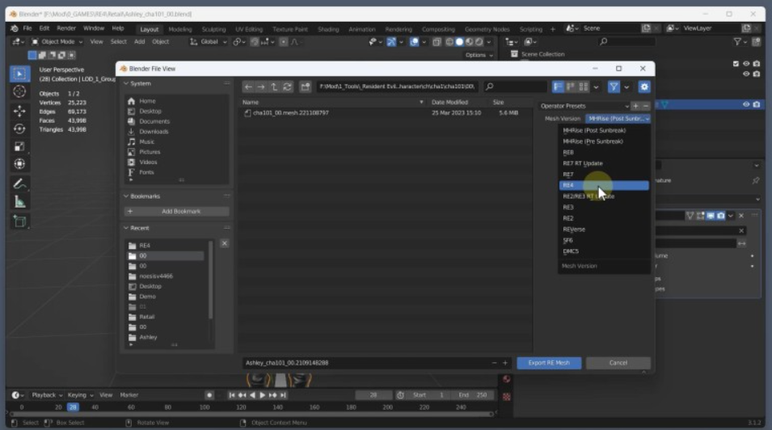Viewport: 772px width, 430px height.
Task: Select the Scale tool in left toolbar
Action: click(19, 146)
